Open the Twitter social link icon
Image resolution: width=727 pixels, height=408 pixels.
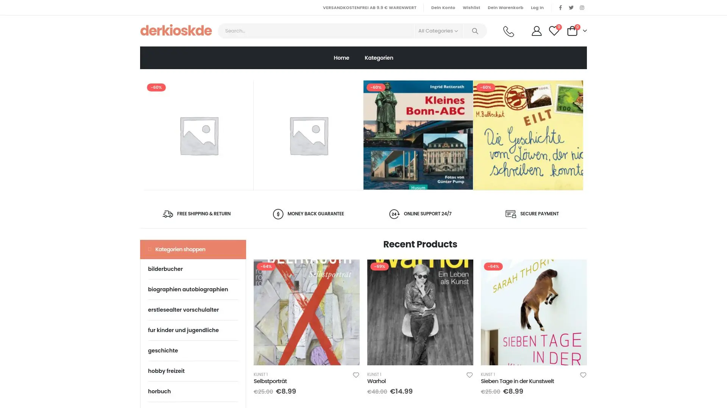click(571, 8)
